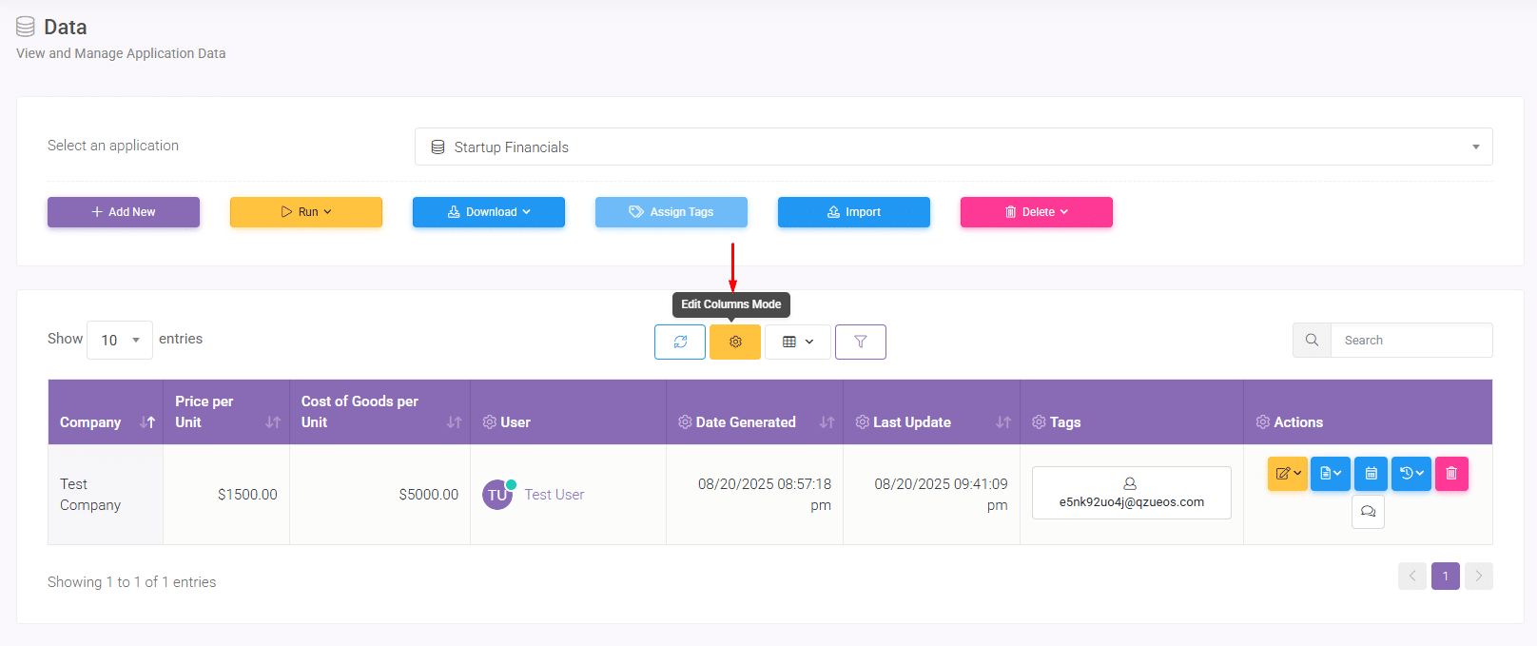The height and width of the screenshot is (646, 1537).
Task: Open the table columns visibility dropdown
Action: click(x=798, y=342)
